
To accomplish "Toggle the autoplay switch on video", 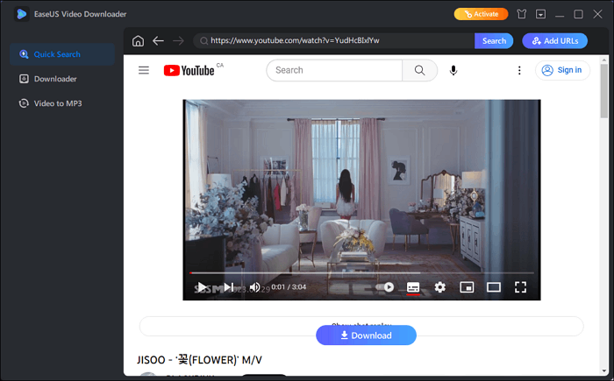I will point(386,287).
